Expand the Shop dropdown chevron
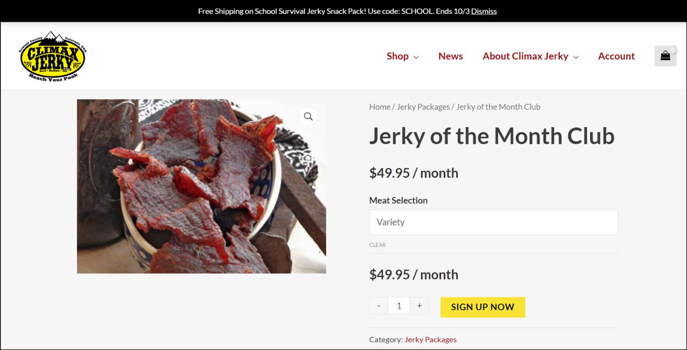This screenshot has width=687, height=350. (x=416, y=57)
